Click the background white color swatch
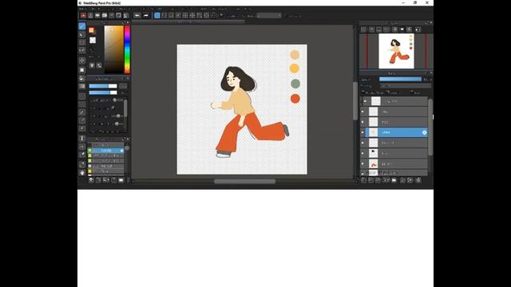Image resolution: width=511 pixels, height=287 pixels. (93, 40)
